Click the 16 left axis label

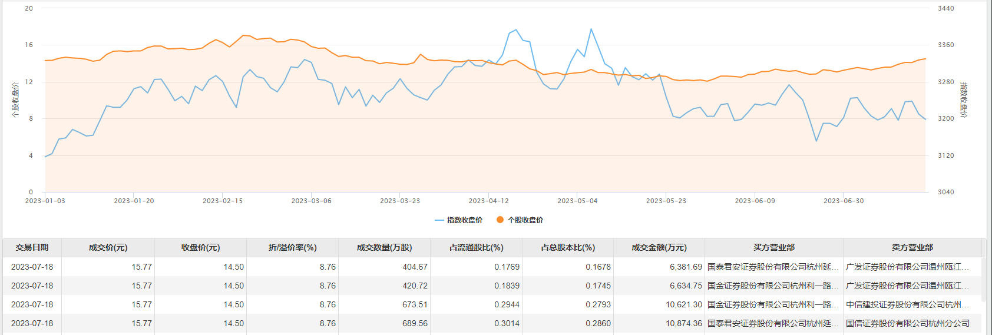pyautogui.click(x=29, y=45)
